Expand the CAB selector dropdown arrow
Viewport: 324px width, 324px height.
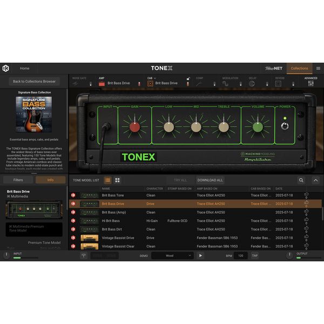[156, 78]
